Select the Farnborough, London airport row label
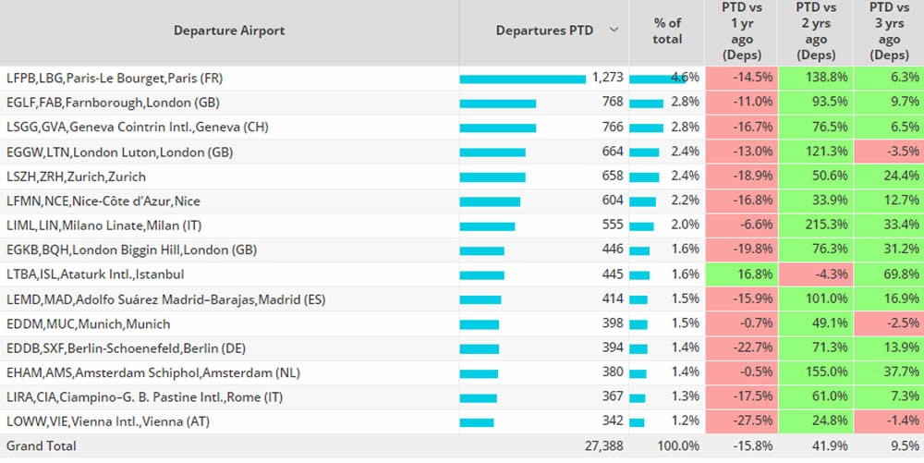The width and height of the screenshot is (924, 463). click(113, 103)
